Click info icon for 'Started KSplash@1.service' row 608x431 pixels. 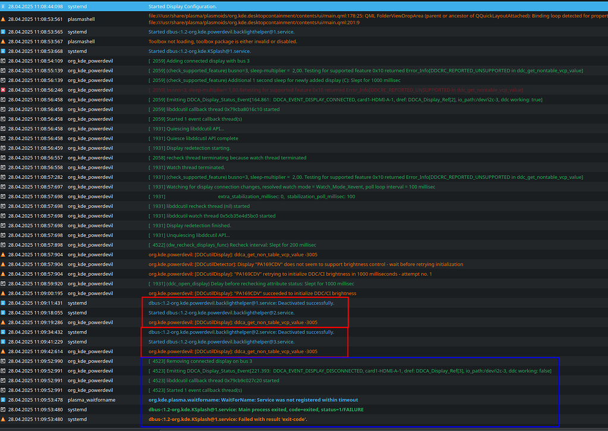tap(4, 51)
